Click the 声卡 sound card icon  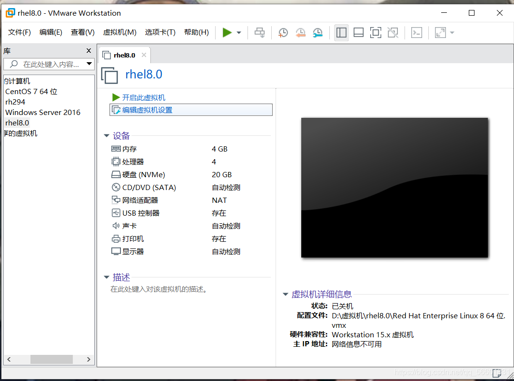pyautogui.click(x=116, y=226)
